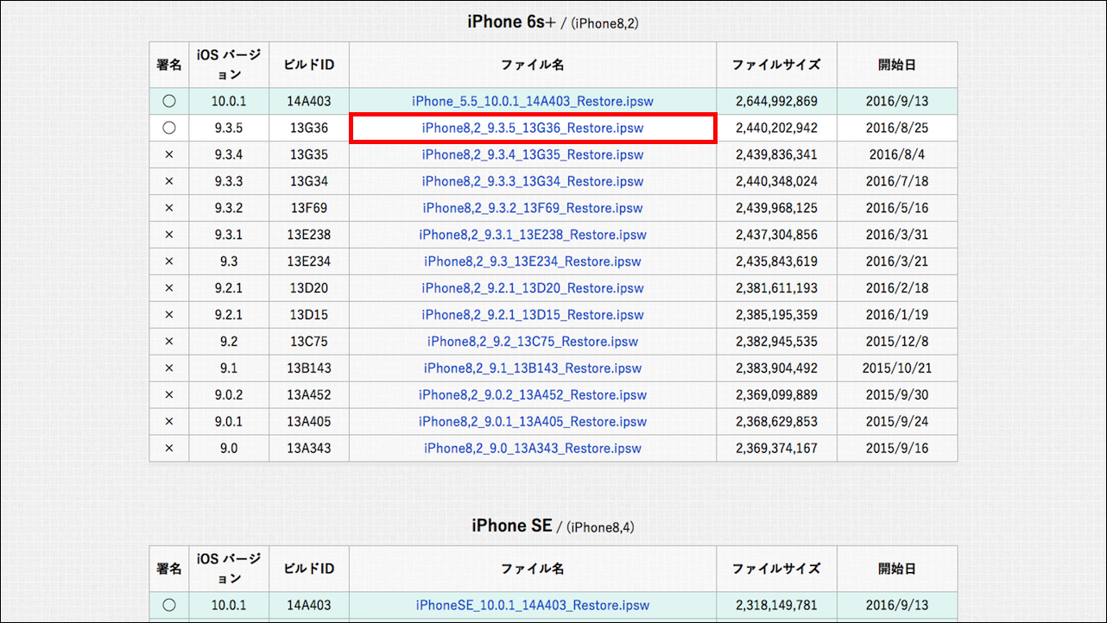Image resolution: width=1107 pixels, height=623 pixels.
Task: Open iPhoneSE_10.0.1_14A403_Restore.ipsw link
Action: click(x=533, y=606)
